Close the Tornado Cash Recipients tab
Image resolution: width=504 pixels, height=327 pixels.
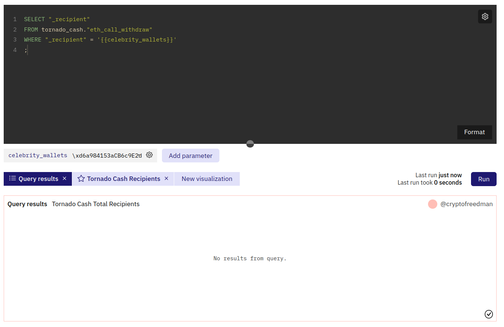166,179
